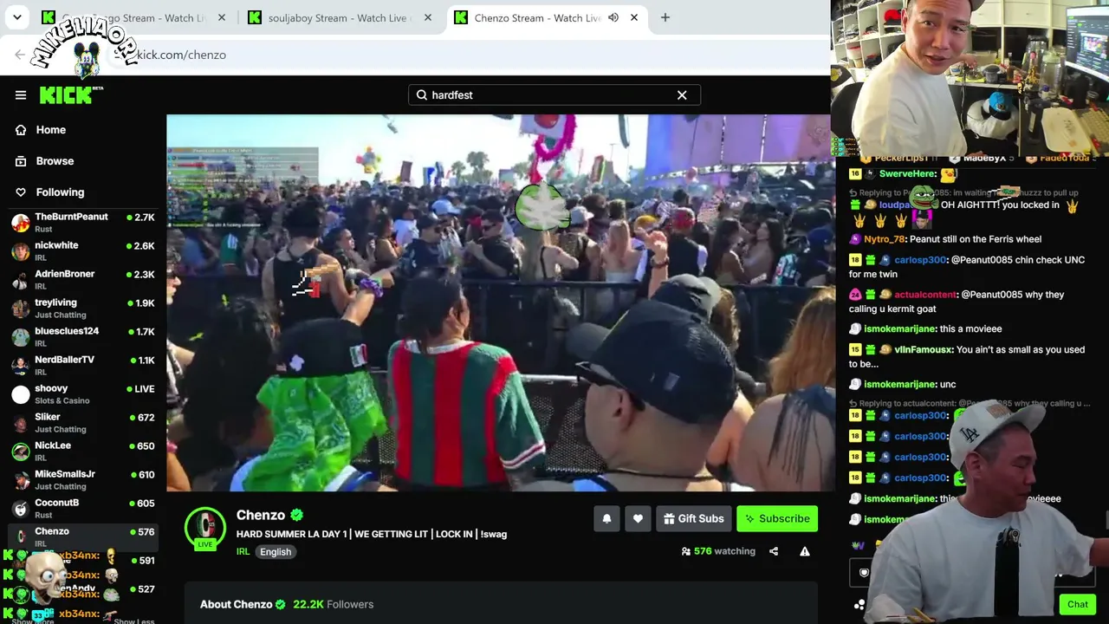Image resolution: width=1109 pixels, height=624 pixels.
Task: Select the Chenzo row in the sidebar
Action: [x=83, y=537]
